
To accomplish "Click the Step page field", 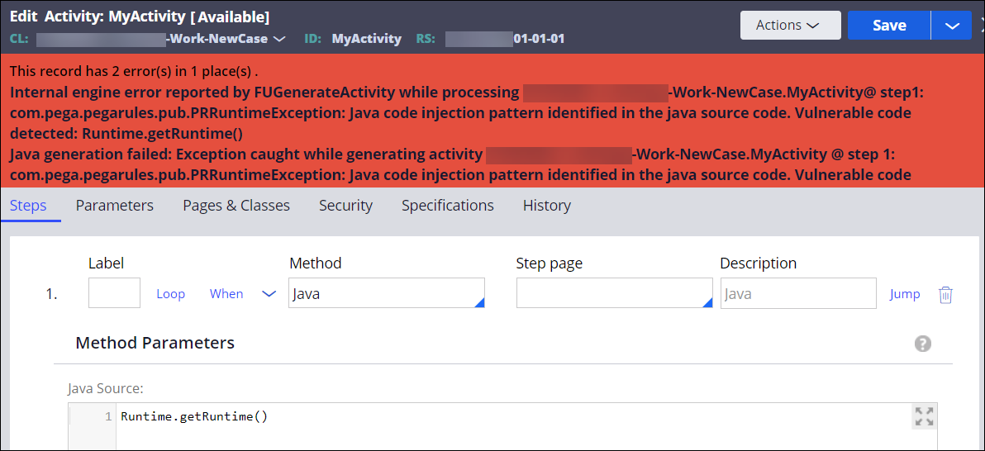I will 613,294.
